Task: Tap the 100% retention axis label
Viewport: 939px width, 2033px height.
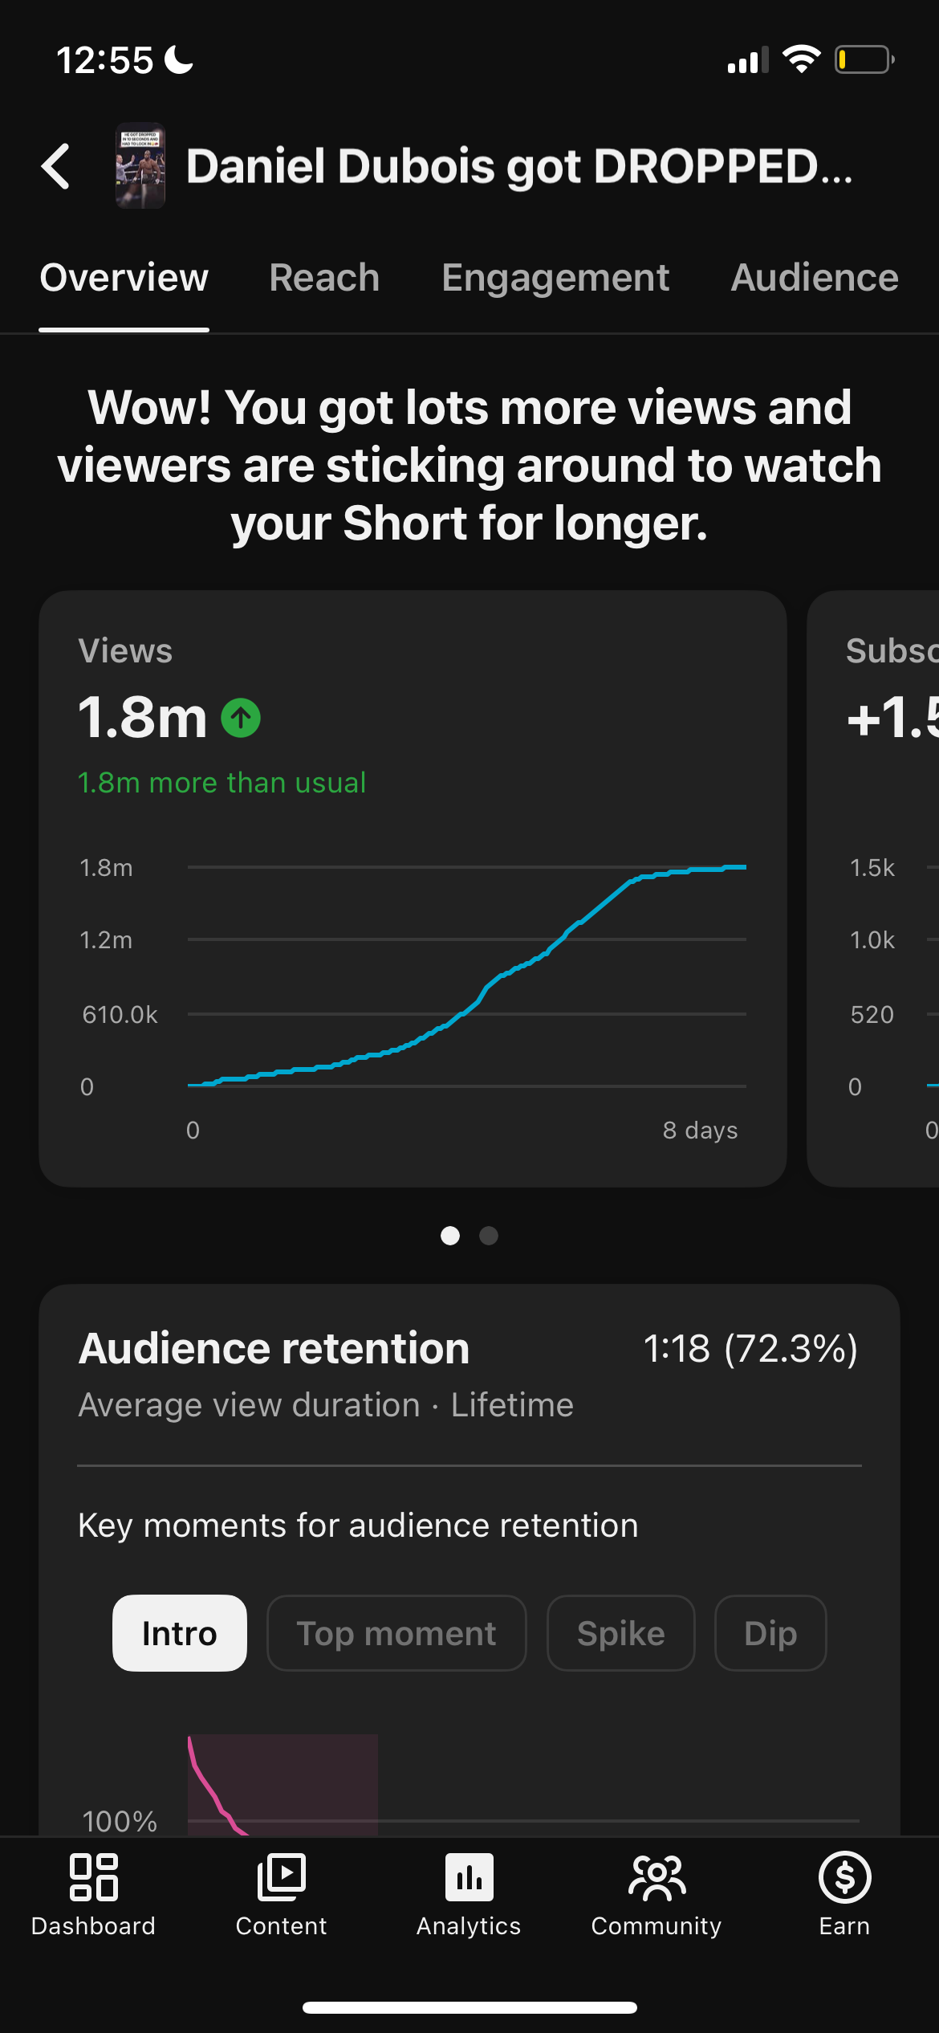Action: pyautogui.click(x=120, y=1821)
